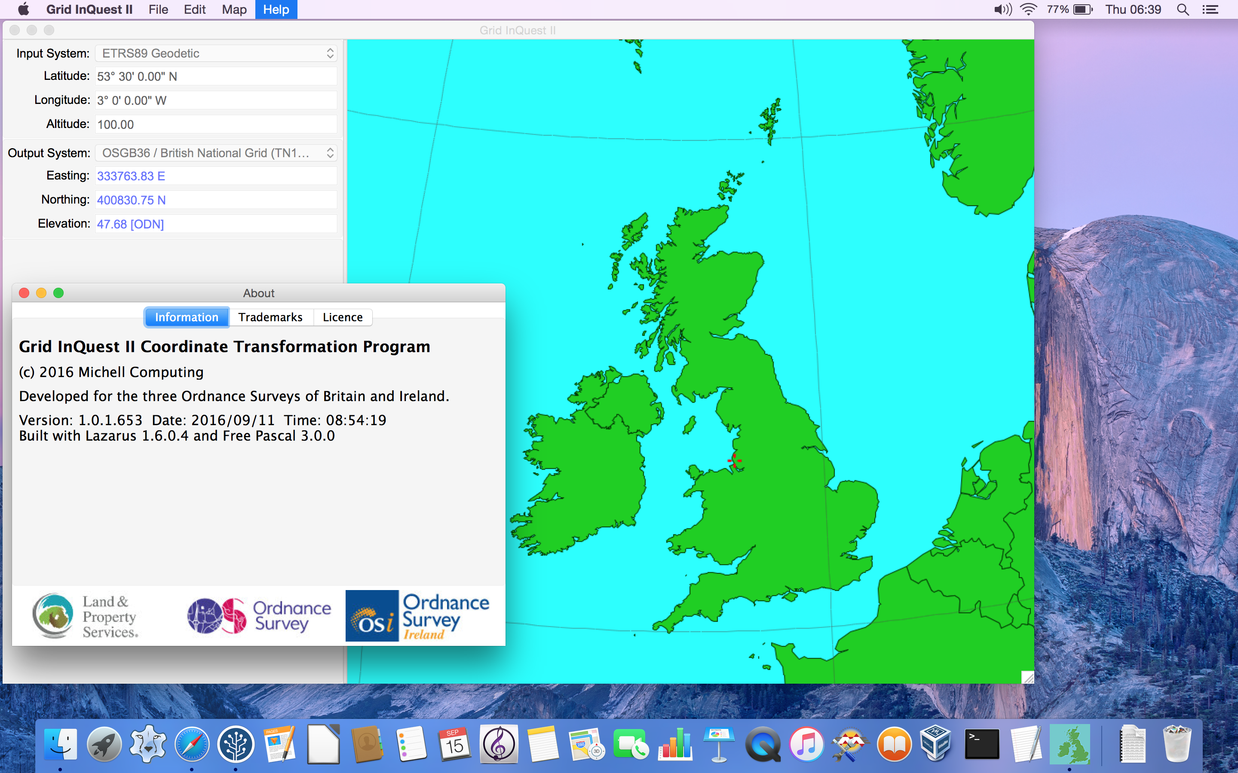The width and height of the screenshot is (1238, 773).
Task: Open Maps from the Dock
Action: pos(587,744)
